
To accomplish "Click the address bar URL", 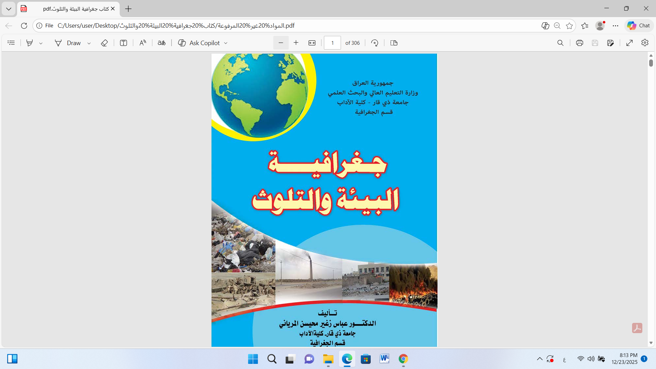I will pyautogui.click(x=176, y=26).
